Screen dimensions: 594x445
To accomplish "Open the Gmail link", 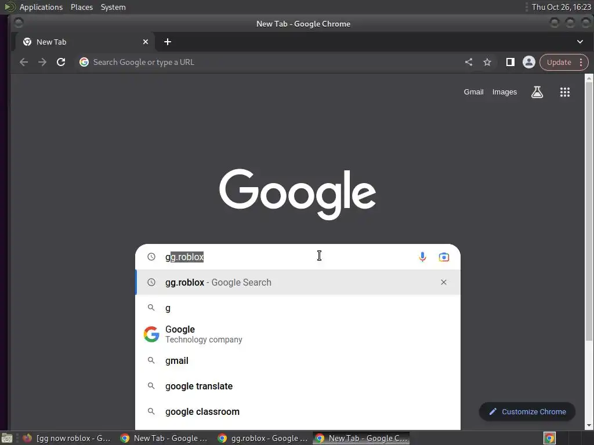I will click(473, 92).
